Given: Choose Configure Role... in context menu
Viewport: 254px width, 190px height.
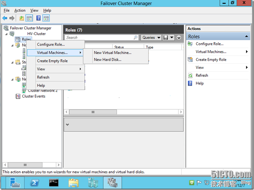Looking at the screenshot, I should pyautogui.click(x=56, y=44).
